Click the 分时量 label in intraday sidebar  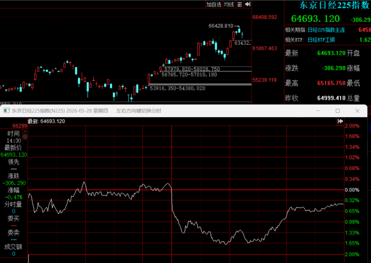pyautogui.click(x=13, y=204)
